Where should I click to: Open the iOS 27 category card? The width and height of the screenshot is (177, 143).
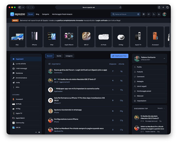pyautogui.click(x=86, y=37)
